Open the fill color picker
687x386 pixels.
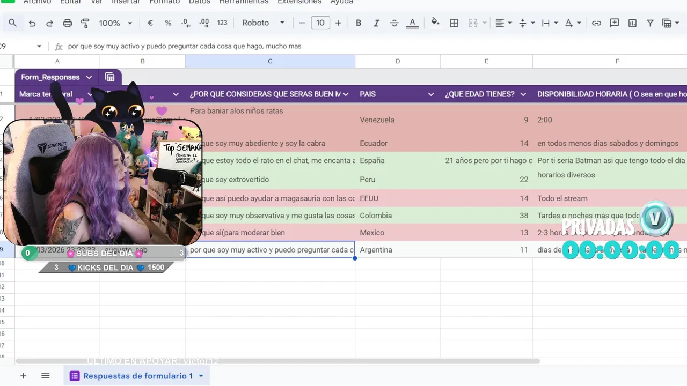click(x=435, y=23)
